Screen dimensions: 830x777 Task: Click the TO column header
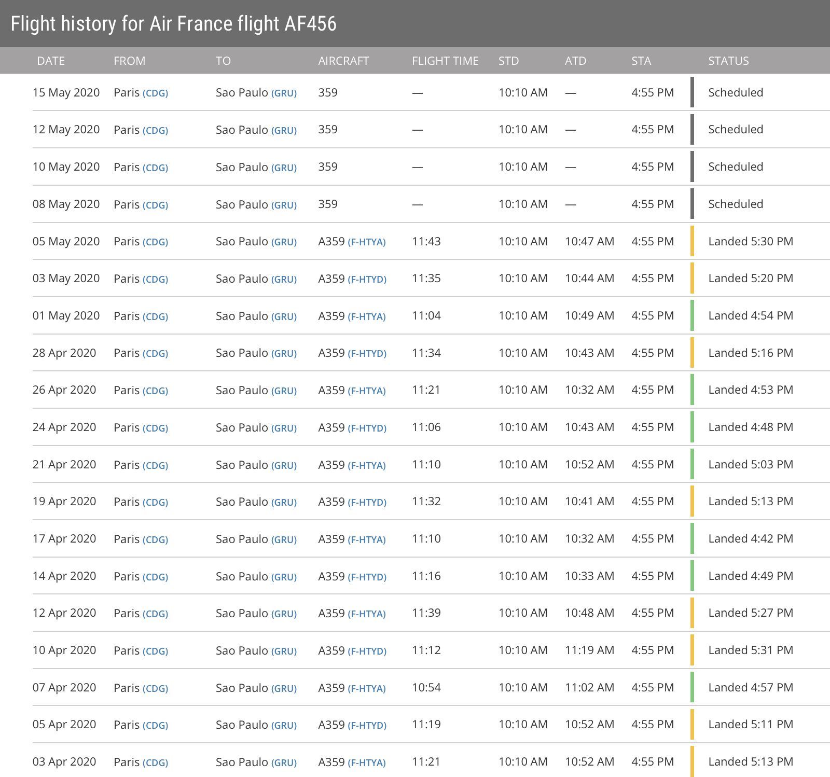point(223,61)
